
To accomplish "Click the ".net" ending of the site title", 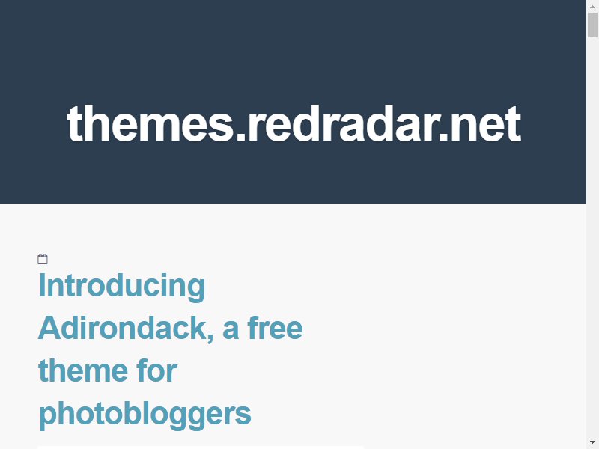I will (x=480, y=123).
